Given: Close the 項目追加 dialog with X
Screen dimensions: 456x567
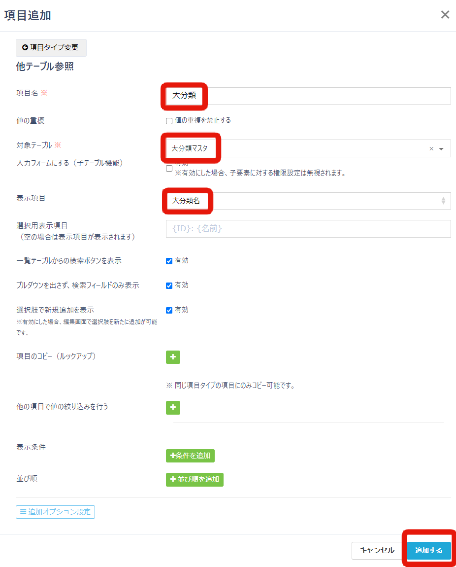Looking at the screenshot, I should pyautogui.click(x=445, y=15).
